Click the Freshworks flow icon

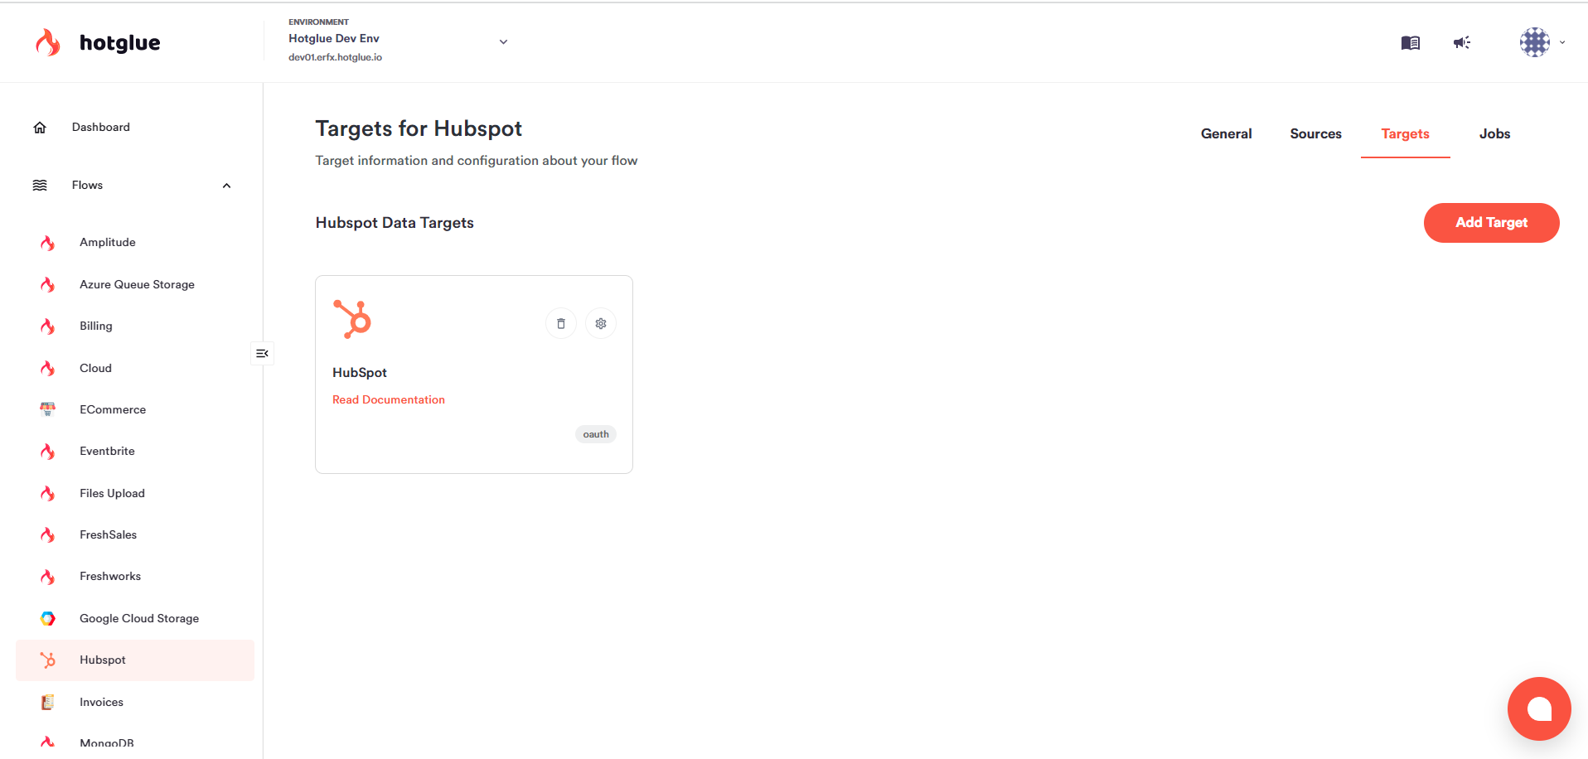click(48, 577)
